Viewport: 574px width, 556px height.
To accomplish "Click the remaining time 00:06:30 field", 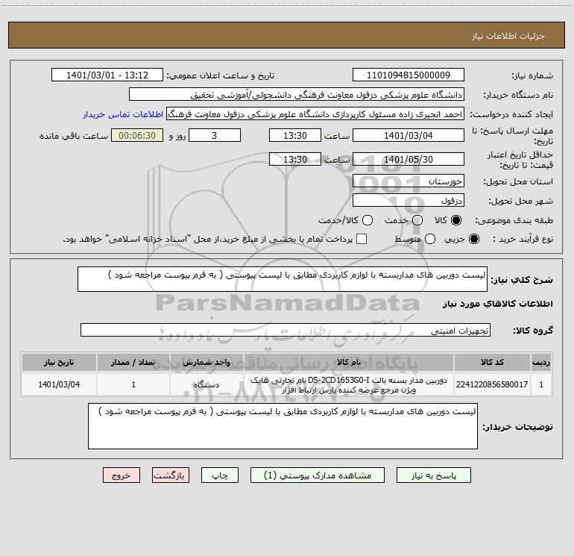I will coord(137,135).
